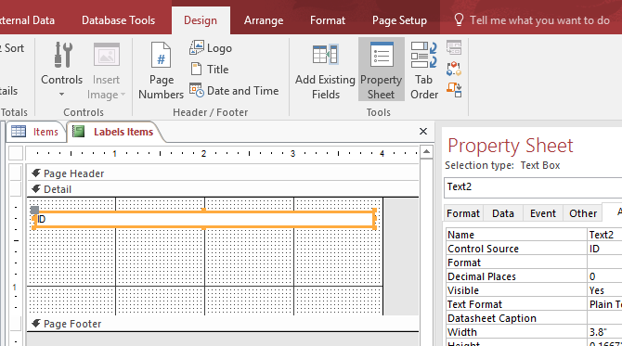Toggle the Property Sheet button

pos(382,70)
